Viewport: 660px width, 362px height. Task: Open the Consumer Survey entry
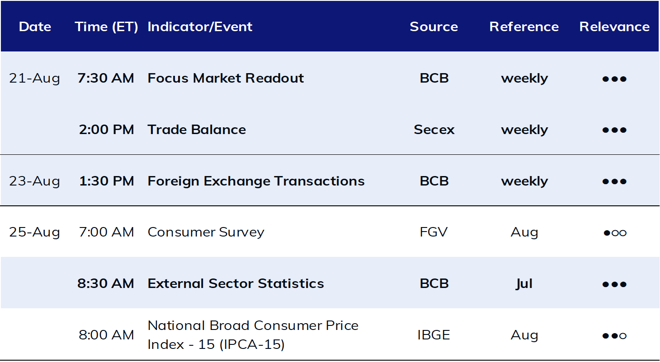pos(206,232)
